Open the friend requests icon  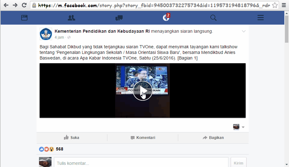pyautogui.click(x=71, y=18)
